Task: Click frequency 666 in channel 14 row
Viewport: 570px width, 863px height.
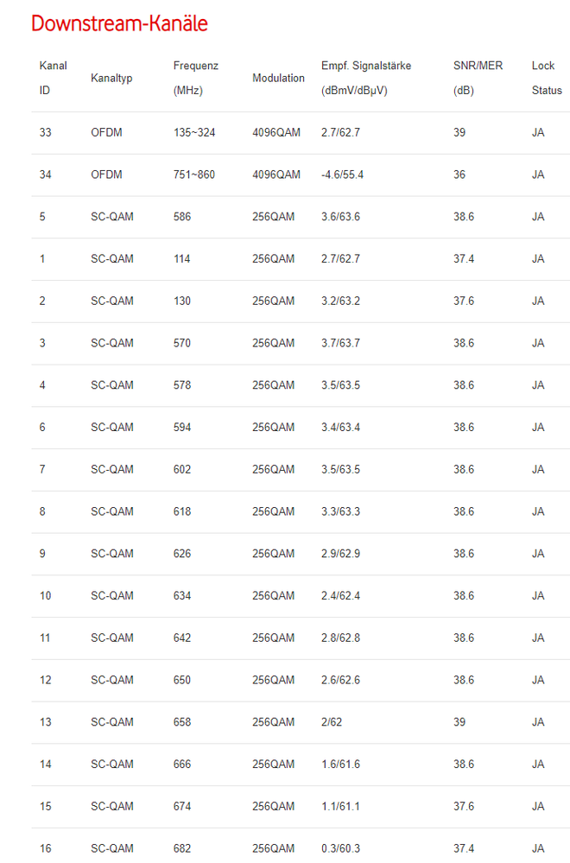Action: click(182, 764)
